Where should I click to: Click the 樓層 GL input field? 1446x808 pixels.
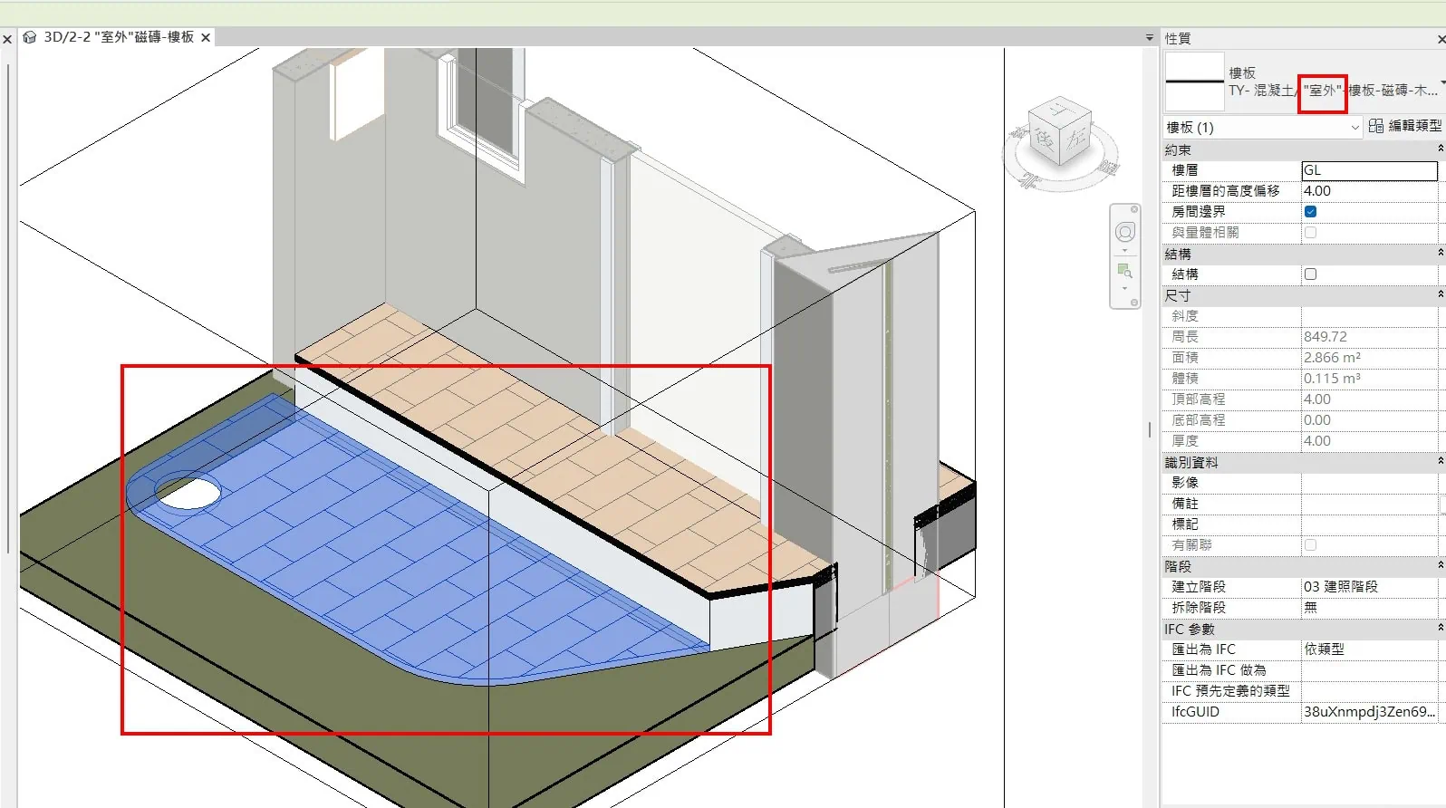click(x=1368, y=170)
